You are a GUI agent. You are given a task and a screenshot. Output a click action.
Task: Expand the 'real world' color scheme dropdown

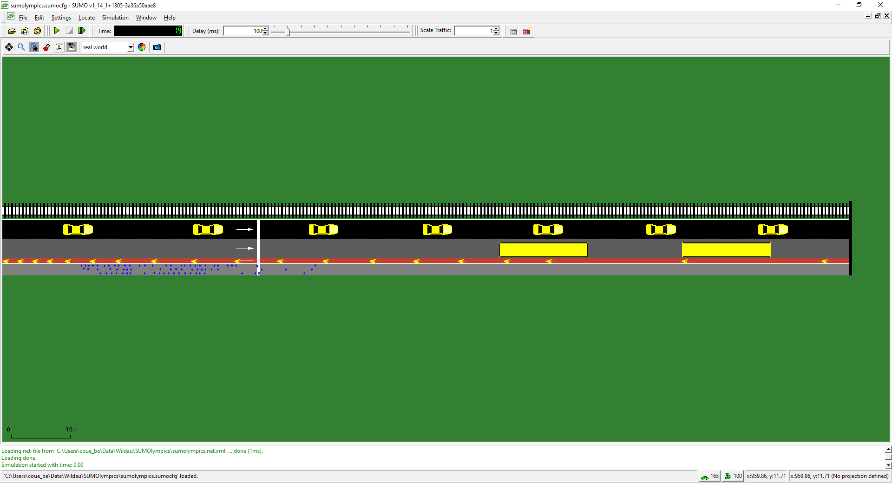(131, 47)
